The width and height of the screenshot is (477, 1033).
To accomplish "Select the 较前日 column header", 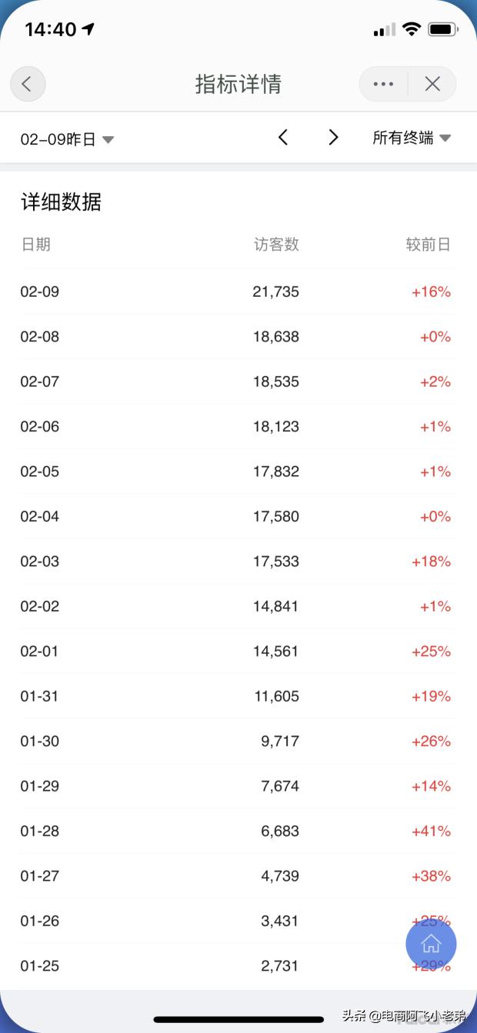I will (428, 245).
